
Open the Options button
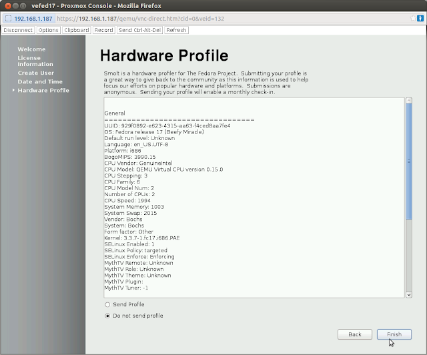(48, 30)
